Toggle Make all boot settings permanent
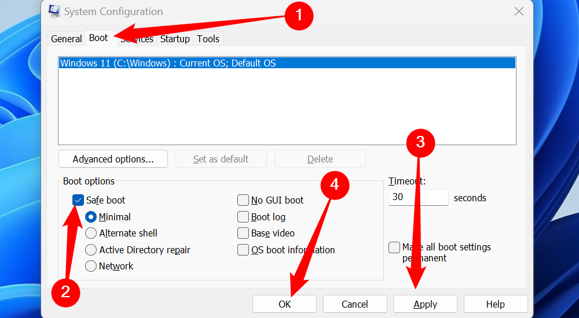Image resolution: width=579 pixels, height=318 pixels. [x=394, y=247]
